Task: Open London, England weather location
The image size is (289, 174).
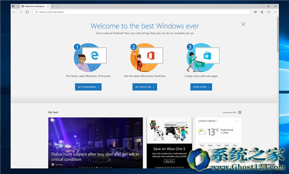Action: 208,121
